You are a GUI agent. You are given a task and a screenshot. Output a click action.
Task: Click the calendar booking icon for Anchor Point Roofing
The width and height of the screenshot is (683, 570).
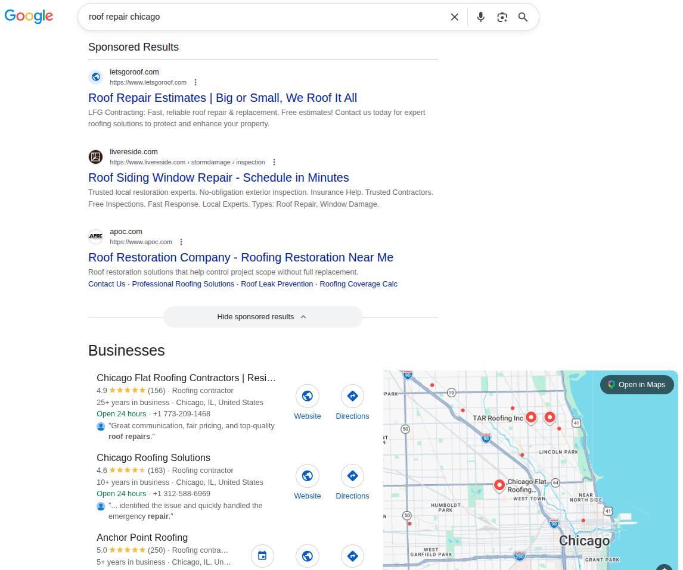pyautogui.click(x=262, y=556)
